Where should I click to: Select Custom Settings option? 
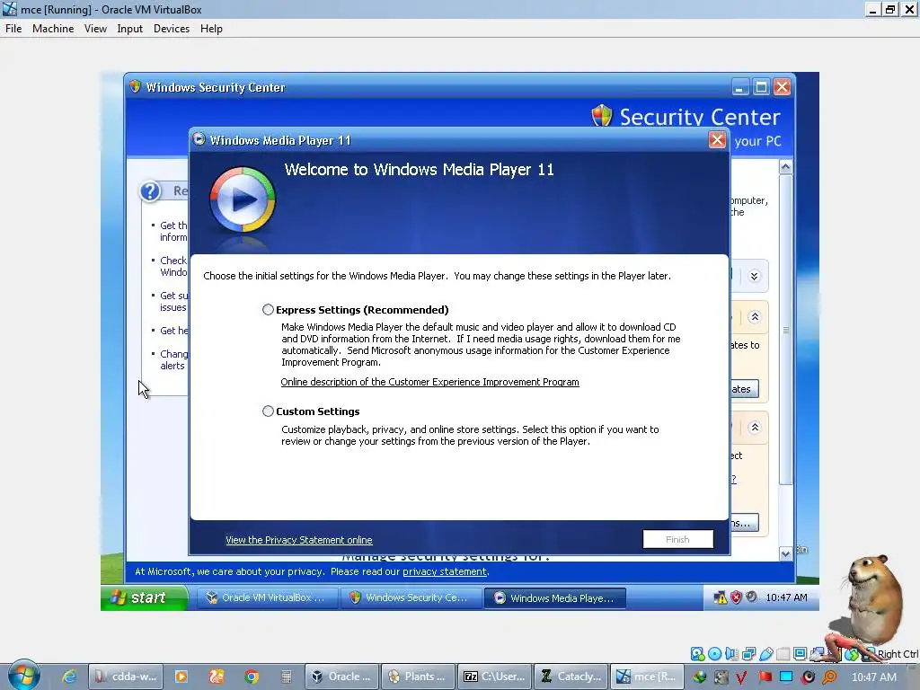(268, 411)
